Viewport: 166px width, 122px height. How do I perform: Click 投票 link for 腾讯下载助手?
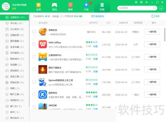pyautogui.click(x=95, y=72)
